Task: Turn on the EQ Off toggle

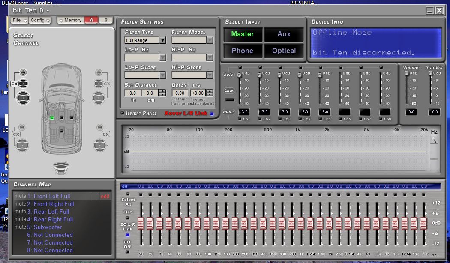Action: tap(128, 251)
